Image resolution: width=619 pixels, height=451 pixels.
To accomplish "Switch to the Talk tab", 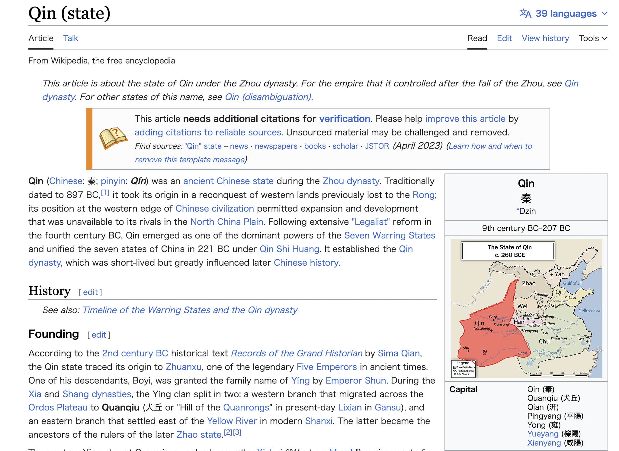I will point(71,38).
